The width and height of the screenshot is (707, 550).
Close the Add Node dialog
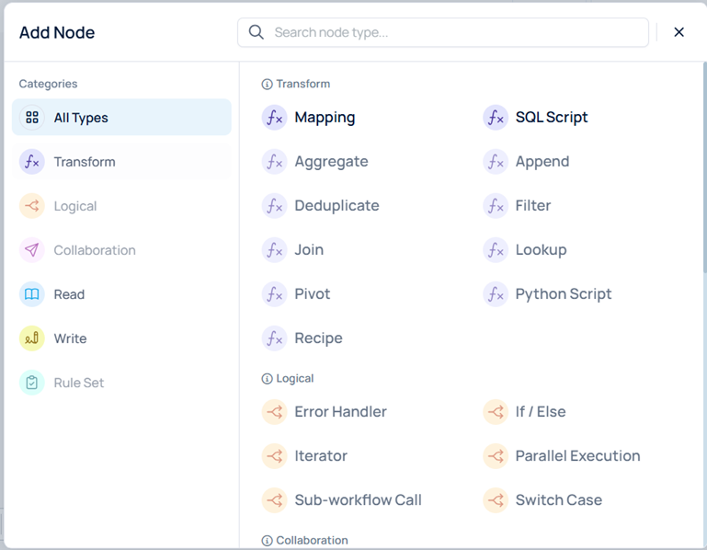(x=678, y=32)
